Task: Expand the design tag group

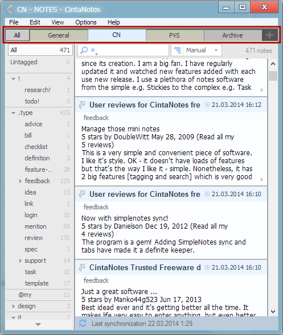Action: point(14,306)
